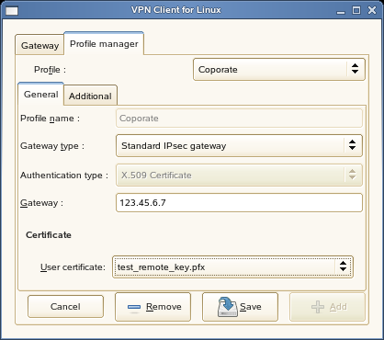This screenshot has width=384, height=340.
Task: Switch to the Gateway tab
Action: [x=40, y=45]
